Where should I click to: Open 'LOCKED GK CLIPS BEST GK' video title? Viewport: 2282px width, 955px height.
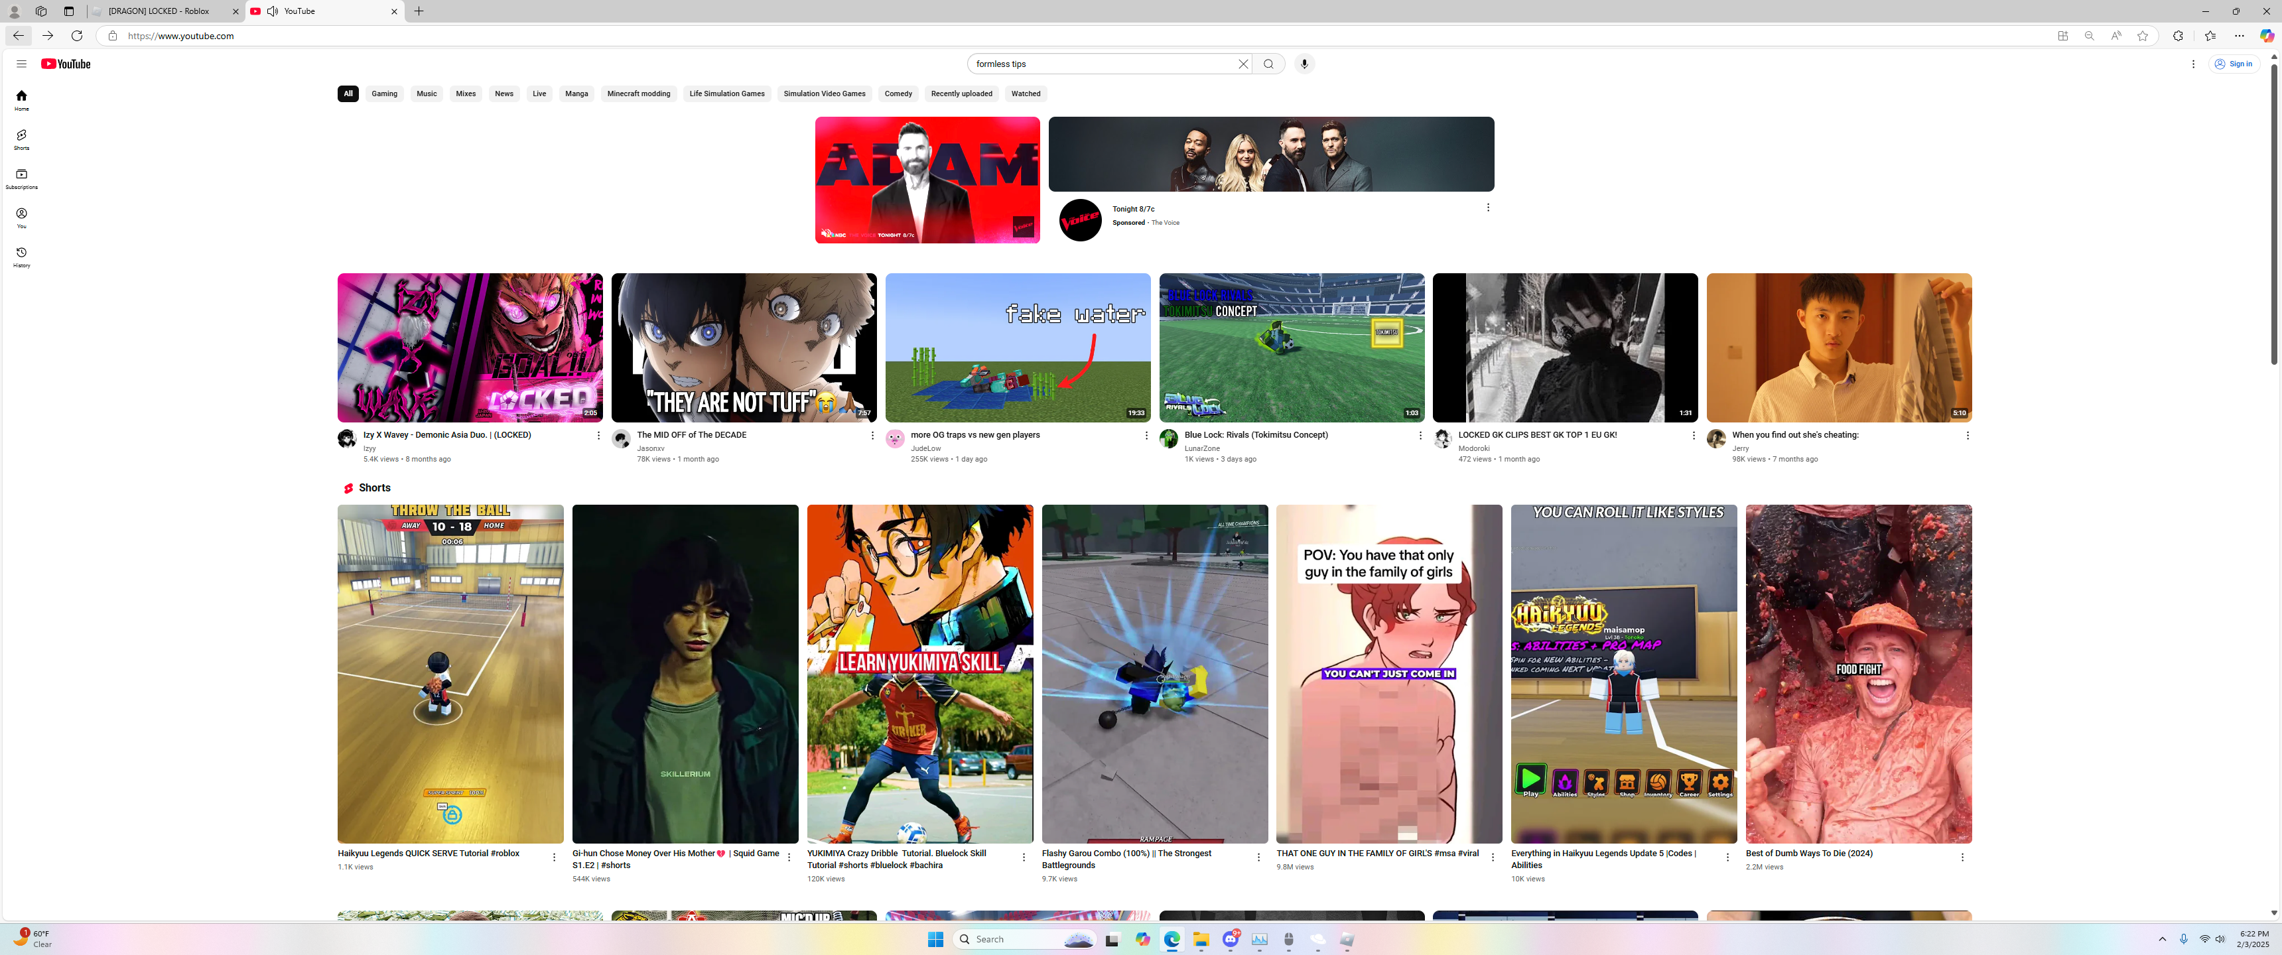[1537, 435]
